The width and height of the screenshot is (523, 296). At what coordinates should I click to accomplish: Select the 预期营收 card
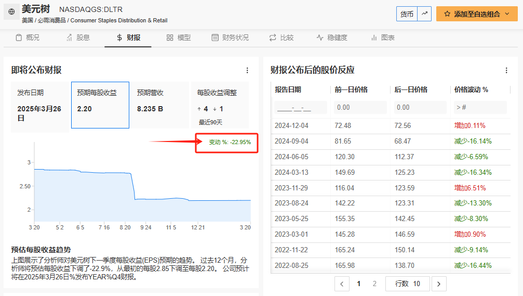pos(160,105)
